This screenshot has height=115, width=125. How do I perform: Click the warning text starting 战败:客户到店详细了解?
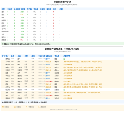[82, 92]
